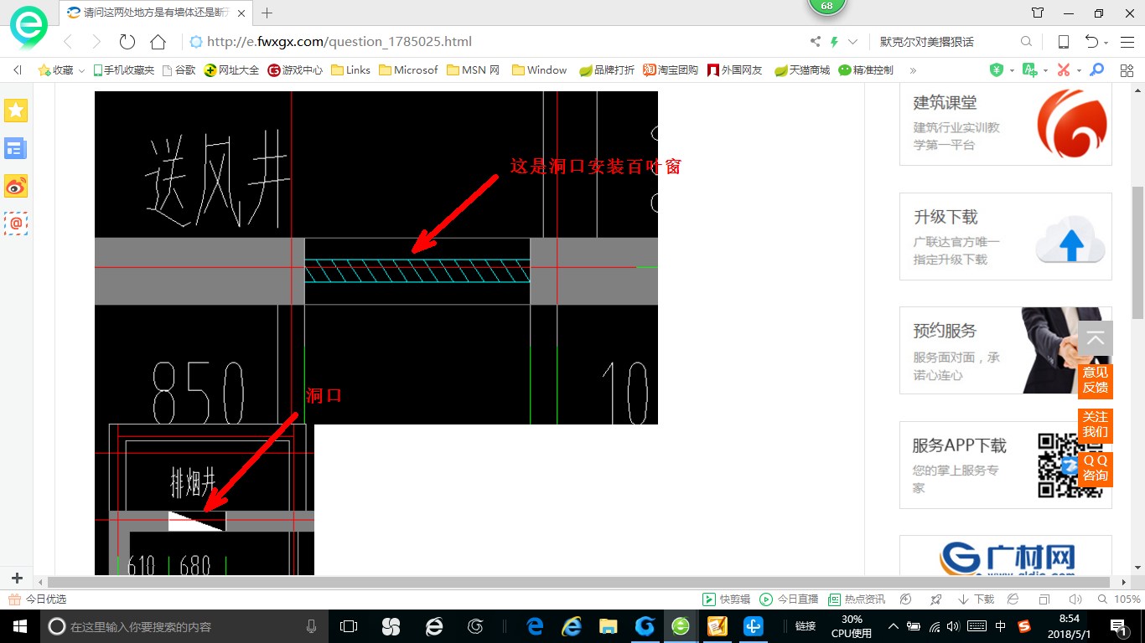
Task: Click the horizontal page scrollbar thumb
Action: (578, 582)
